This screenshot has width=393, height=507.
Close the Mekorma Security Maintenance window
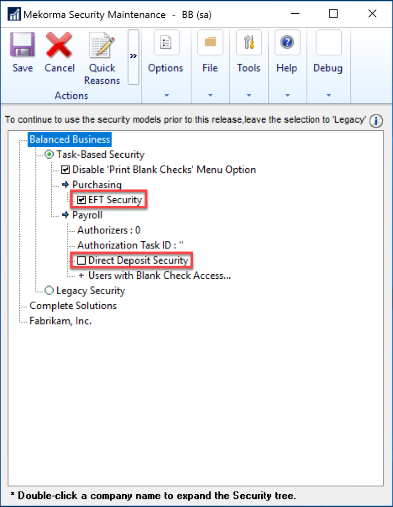[372, 14]
